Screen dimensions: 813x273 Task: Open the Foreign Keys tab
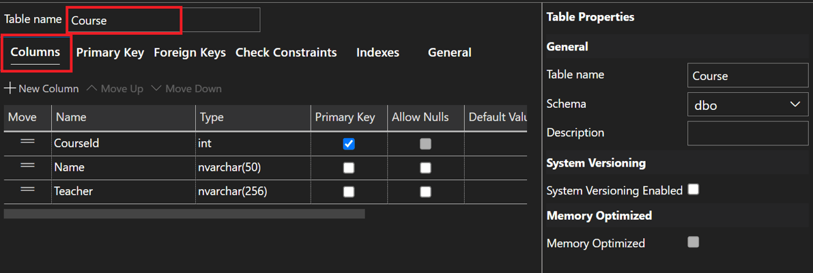pos(190,53)
